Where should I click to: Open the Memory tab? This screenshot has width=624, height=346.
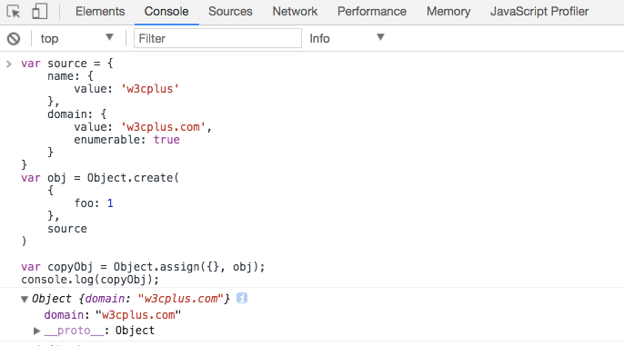click(x=448, y=12)
